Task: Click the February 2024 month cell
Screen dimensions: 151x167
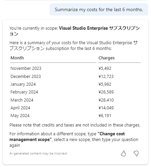Action: [x=24, y=92]
